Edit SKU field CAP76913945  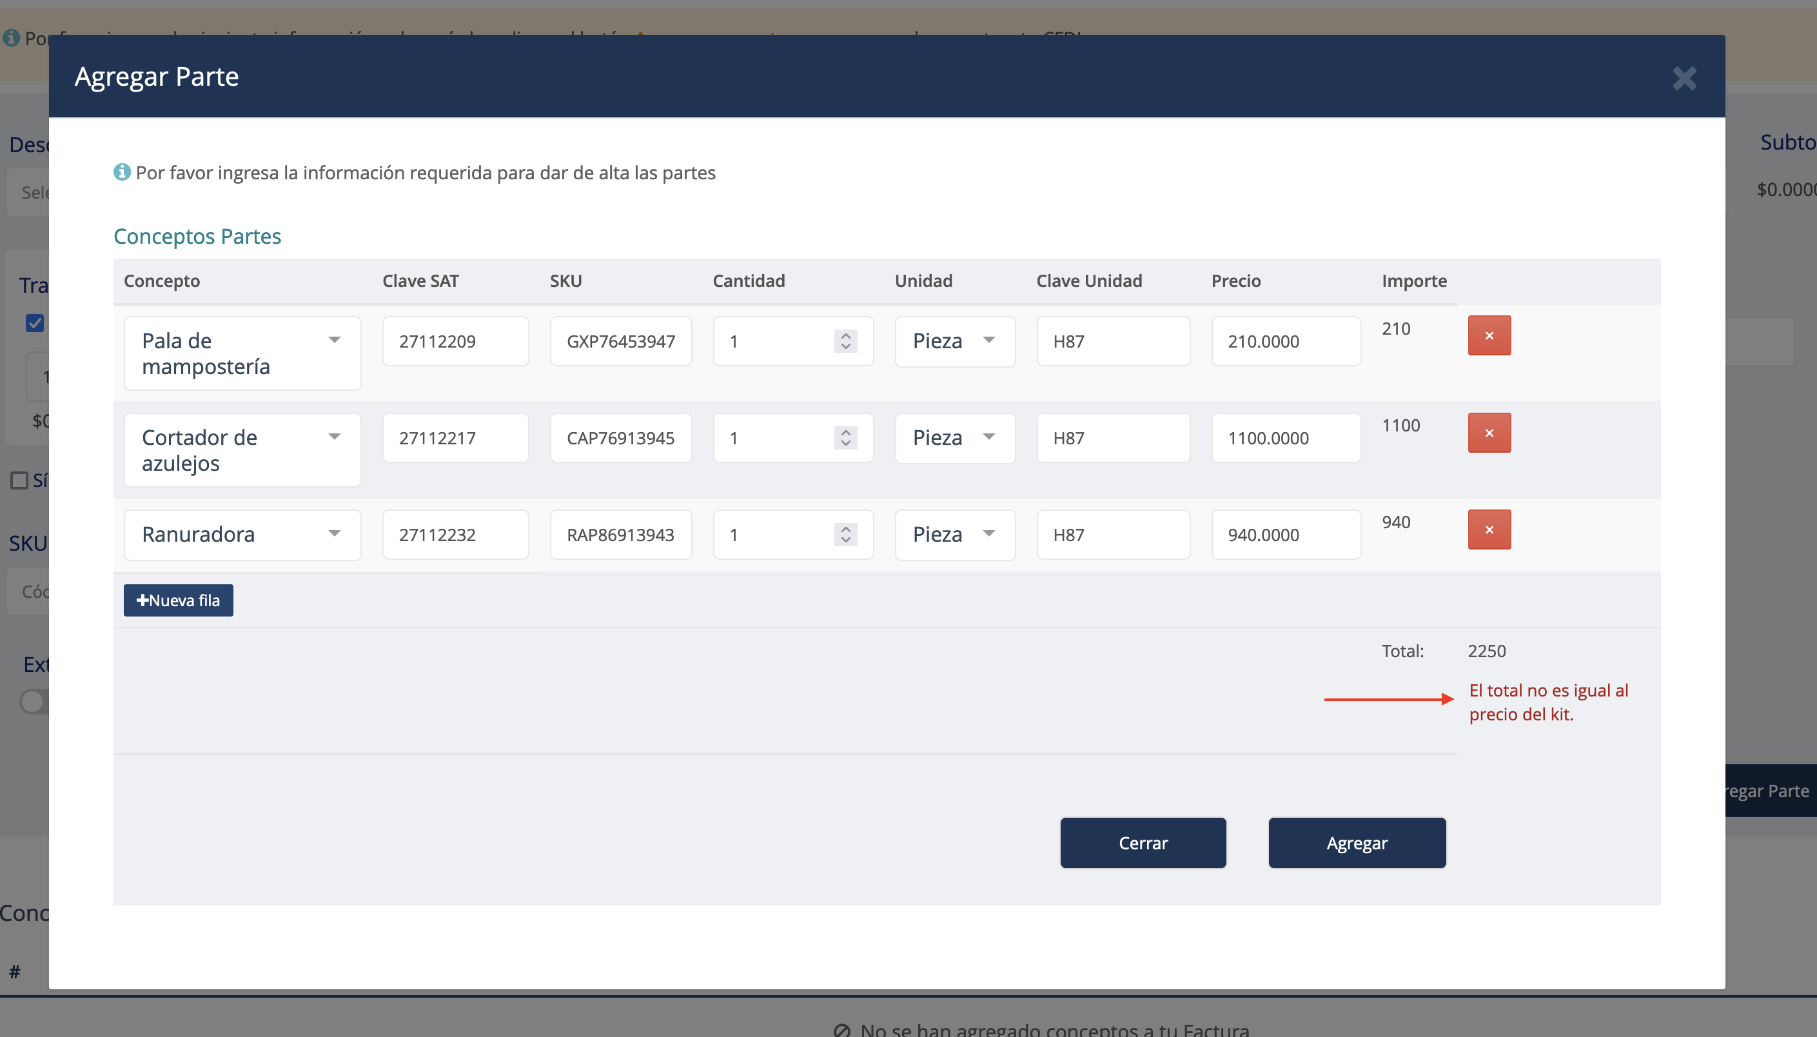coord(621,438)
